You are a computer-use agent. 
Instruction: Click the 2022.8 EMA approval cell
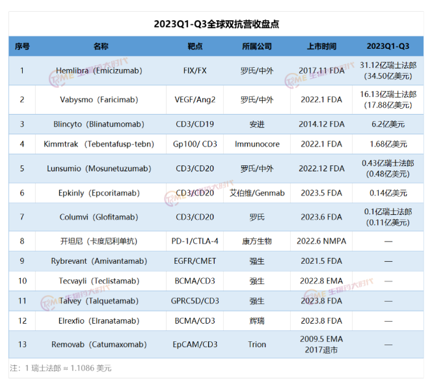(x=321, y=281)
